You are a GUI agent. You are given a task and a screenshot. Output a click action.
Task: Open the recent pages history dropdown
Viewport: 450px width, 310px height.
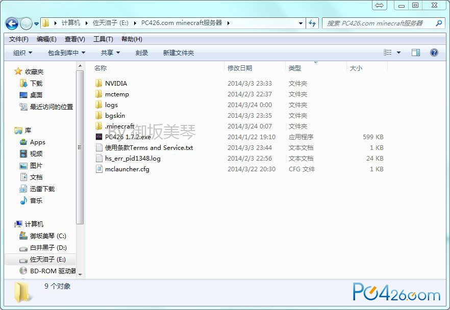pos(36,24)
